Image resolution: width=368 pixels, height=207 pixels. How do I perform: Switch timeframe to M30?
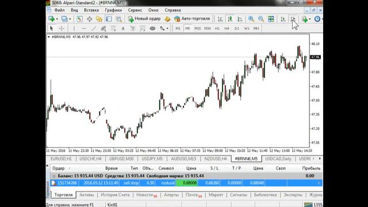(x=207, y=28)
